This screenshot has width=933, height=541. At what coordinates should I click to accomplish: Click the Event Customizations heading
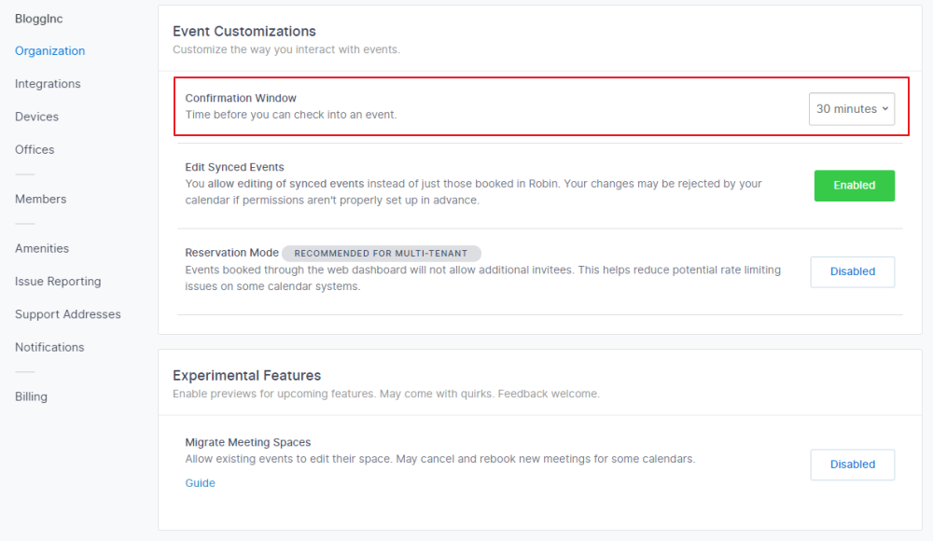(244, 32)
